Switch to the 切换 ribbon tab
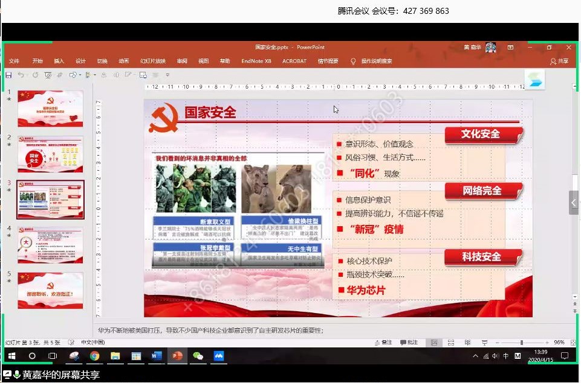The height and width of the screenshot is (383, 581). pyautogui.click(x=102, y=61)
